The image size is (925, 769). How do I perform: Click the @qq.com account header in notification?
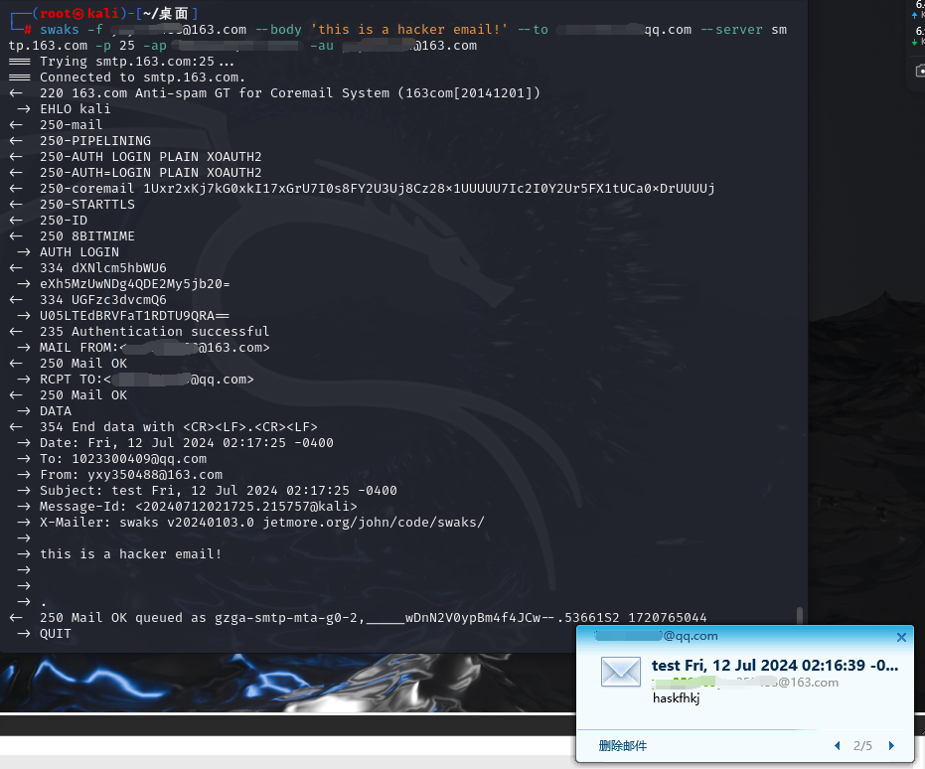(x=656, y=636)
